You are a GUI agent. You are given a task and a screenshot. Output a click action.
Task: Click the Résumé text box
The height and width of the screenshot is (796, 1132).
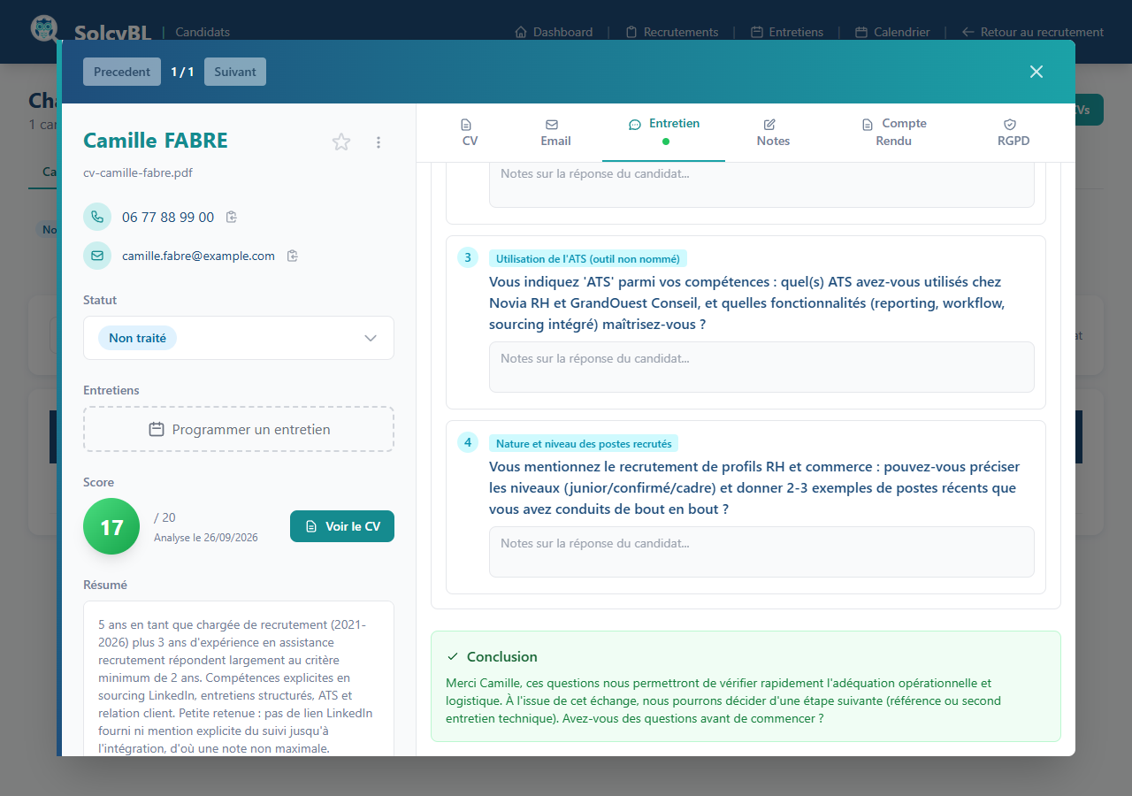tap(239, 678)
